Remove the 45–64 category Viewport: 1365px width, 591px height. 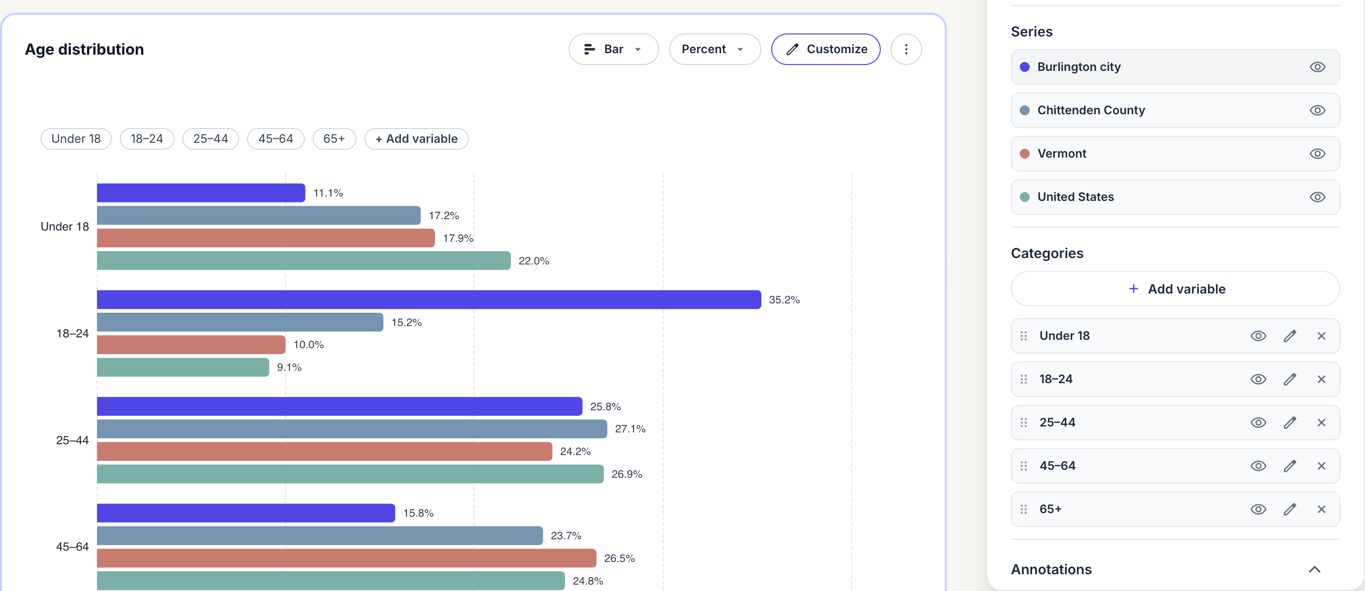click(x=1321, y=466)
